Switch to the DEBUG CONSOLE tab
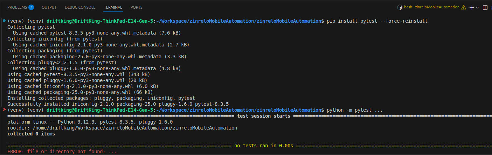Image resolution: width=492 pixels, height=155 pixels. pos(80,7)
